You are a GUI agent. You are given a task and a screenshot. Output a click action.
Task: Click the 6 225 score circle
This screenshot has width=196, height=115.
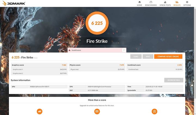click(x=97, y=23)
